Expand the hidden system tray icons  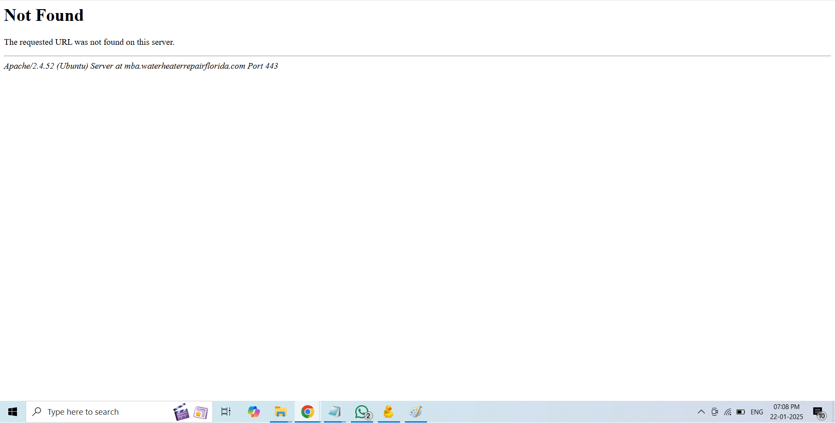coord(701,412)
